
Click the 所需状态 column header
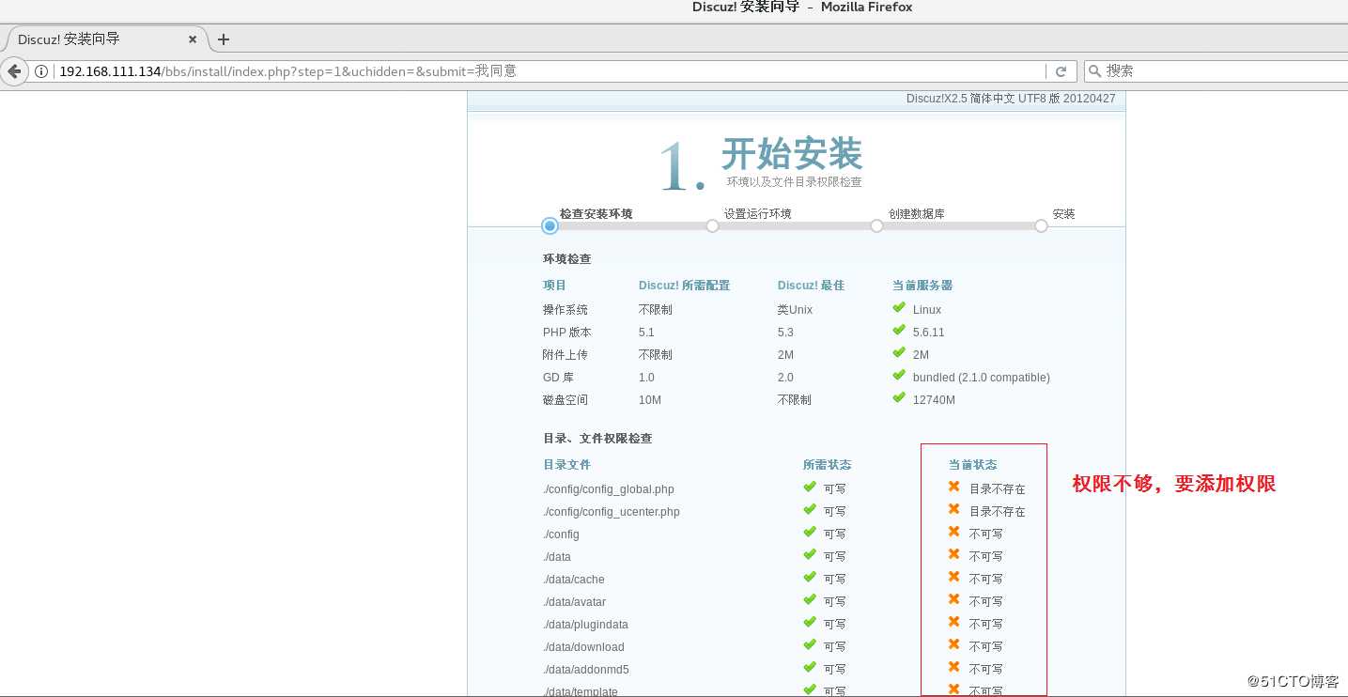(x=828, y=465)
